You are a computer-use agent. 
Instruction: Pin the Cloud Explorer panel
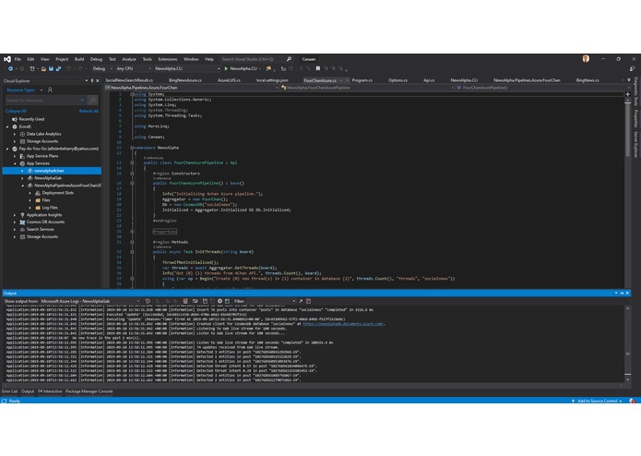pyautogui.click(x=92, y=81)
